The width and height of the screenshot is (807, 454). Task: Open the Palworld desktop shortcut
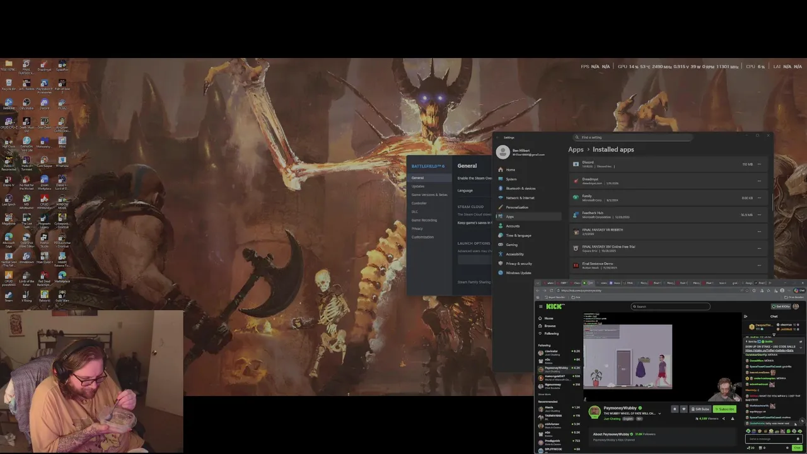[44, 295]
